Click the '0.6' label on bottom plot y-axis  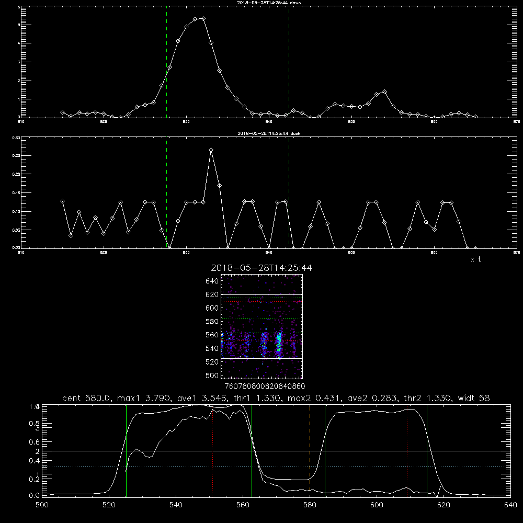35,442
